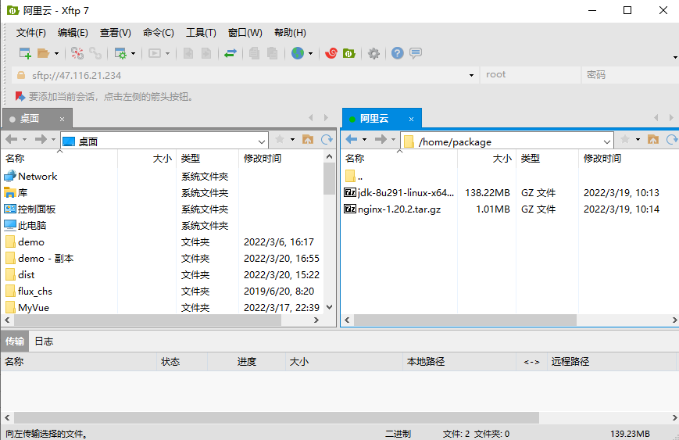Screen dimensions: 679x440
Task: Open Options using gear icon
Action: (373, 53)
